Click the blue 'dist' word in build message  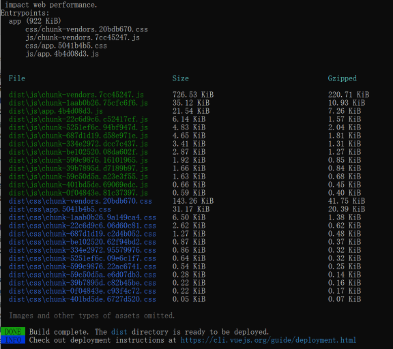(119, 332)
